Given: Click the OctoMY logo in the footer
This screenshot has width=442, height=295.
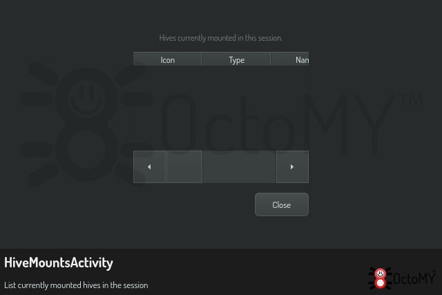Looking at the screenshot, I should 402,278.
